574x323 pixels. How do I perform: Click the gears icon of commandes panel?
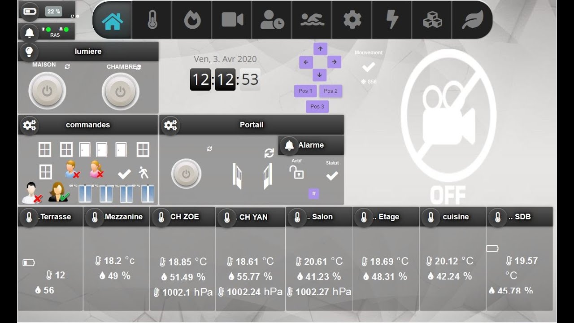[30, 125]
